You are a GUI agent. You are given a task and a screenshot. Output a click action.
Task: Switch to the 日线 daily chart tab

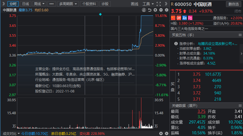click(x=26, y=4)
